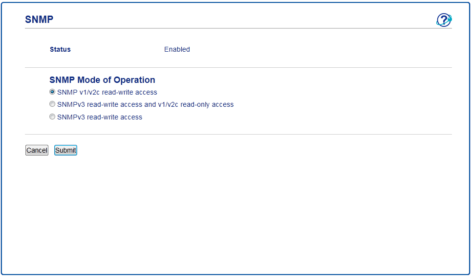Select SNMP v1/v2c read-write access radio button
471x276 pixels.
pyautogui.click(x=52, y=92)
